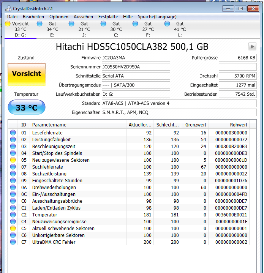Open the Optionen menu

(x=58, y=17)
